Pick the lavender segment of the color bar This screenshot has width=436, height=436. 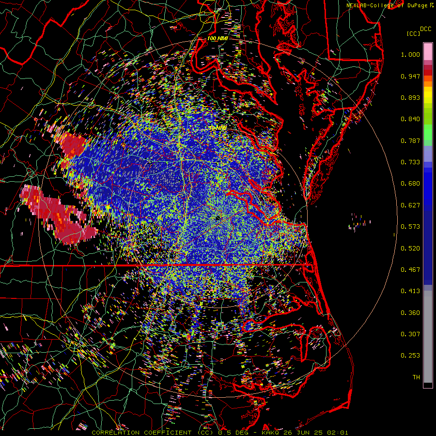point(428,154)
